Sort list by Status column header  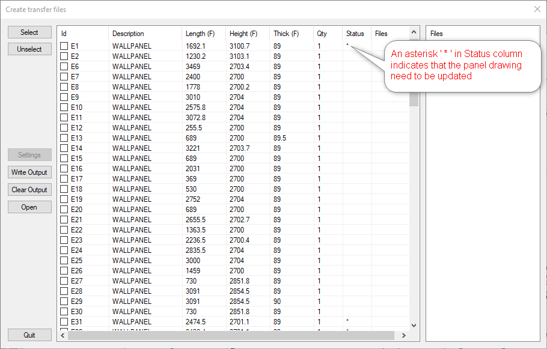pos(356,34)
